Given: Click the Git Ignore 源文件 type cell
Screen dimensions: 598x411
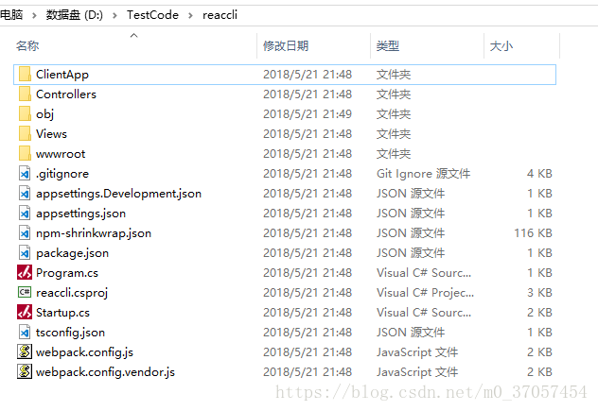Looking at the screenshot, I should 423,173.
